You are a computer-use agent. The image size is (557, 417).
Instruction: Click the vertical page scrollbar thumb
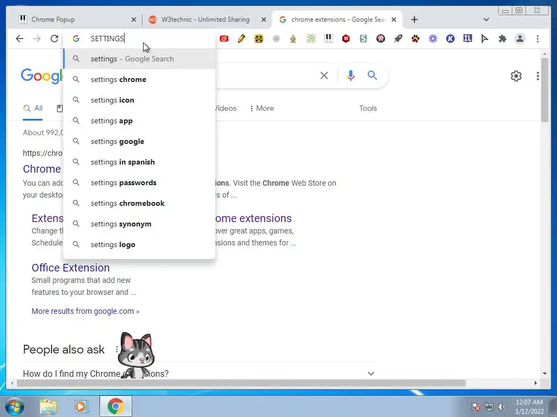coord(544,90)
